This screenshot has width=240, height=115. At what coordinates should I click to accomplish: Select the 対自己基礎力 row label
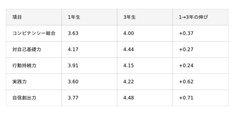34,49
